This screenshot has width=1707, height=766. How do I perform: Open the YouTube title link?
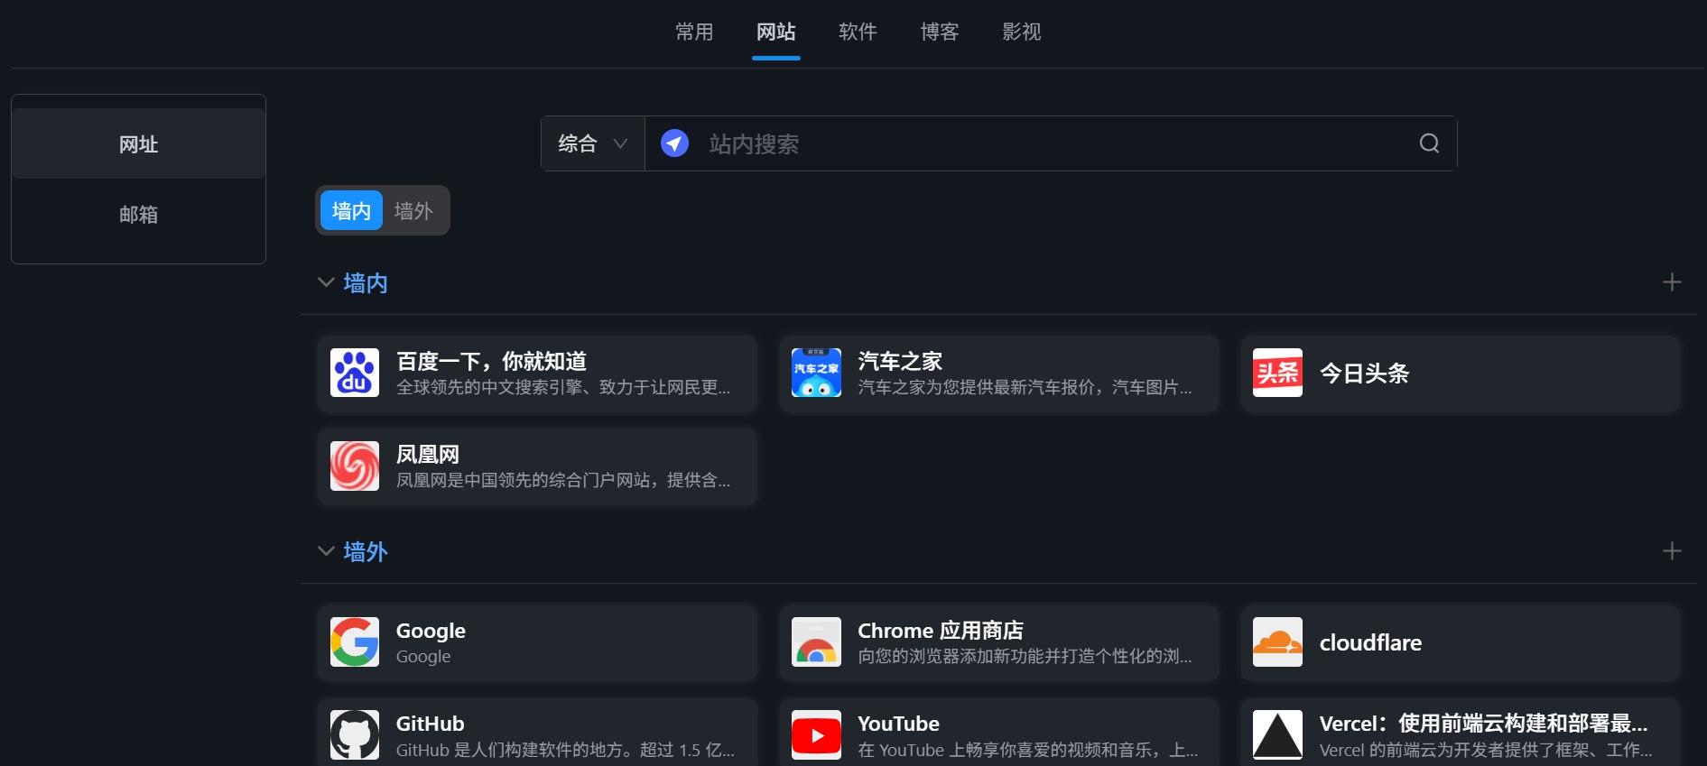pyautogui.click(x=898, y=724)
